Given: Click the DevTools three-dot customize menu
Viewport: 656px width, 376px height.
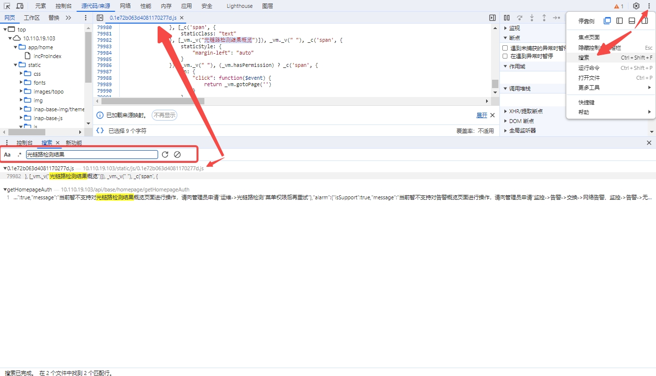Looking at the screenshot, I should 649,6.
